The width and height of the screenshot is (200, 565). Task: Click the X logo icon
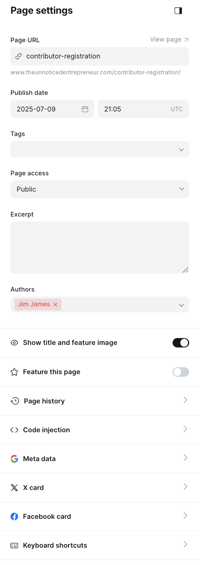[x=14, y=488]
